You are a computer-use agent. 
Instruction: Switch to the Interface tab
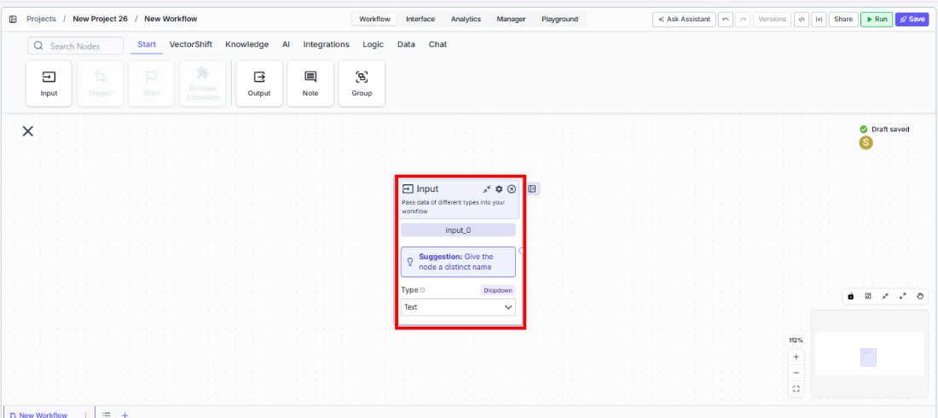(420, 19)
